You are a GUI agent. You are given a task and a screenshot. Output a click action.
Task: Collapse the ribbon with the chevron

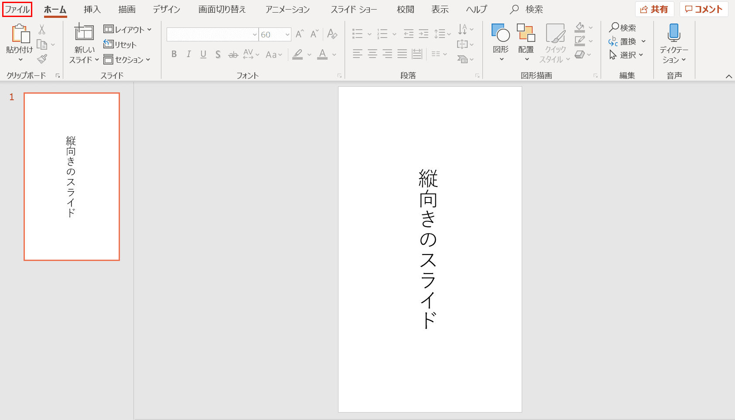pos(728,76)
